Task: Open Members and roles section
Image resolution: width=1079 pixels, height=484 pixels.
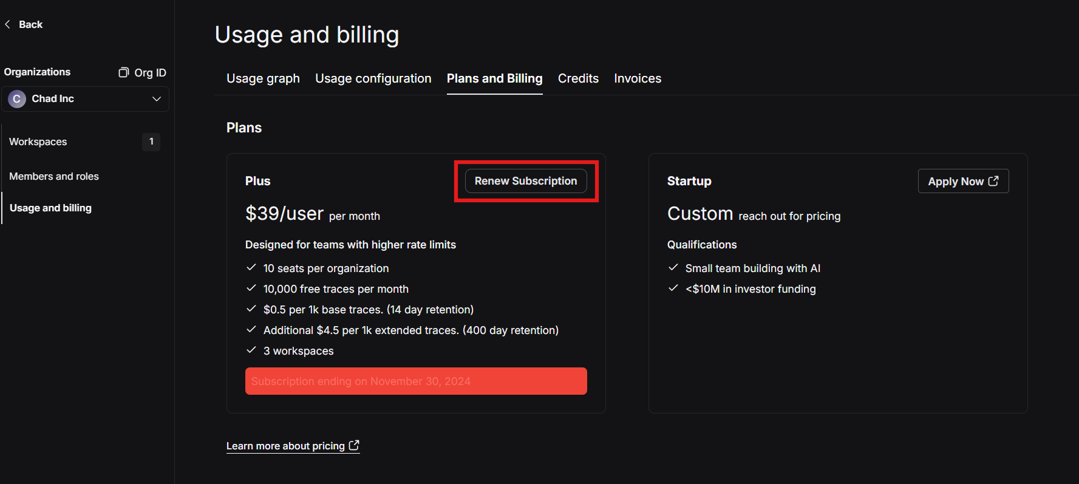Action: 54,176
